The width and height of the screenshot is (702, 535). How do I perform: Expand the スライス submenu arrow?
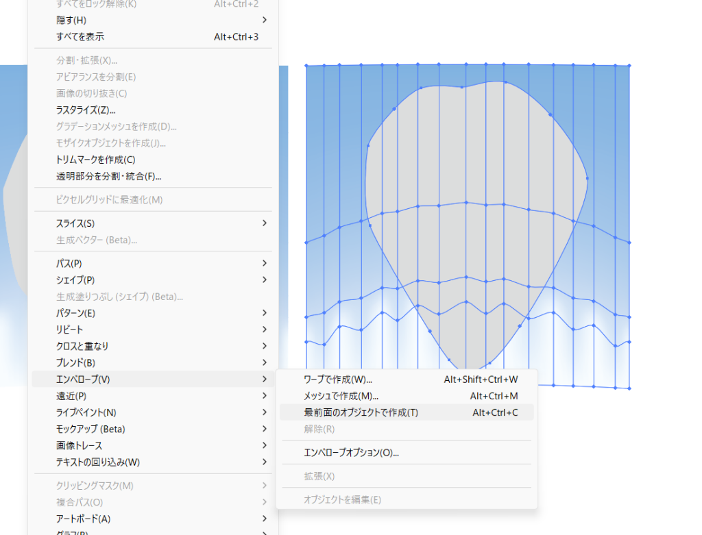tap(264, 223)
